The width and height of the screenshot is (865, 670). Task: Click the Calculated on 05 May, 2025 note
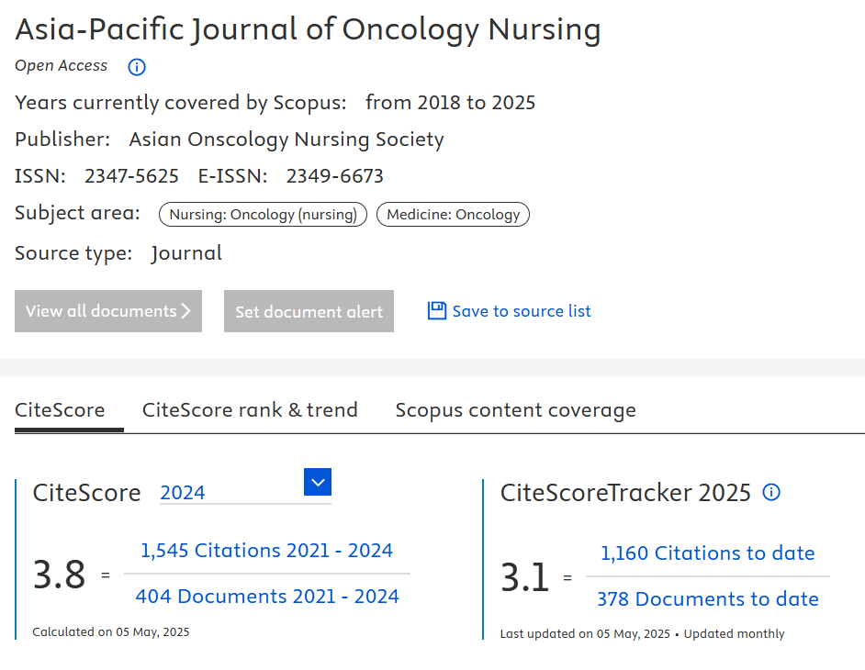coord(111,632)
